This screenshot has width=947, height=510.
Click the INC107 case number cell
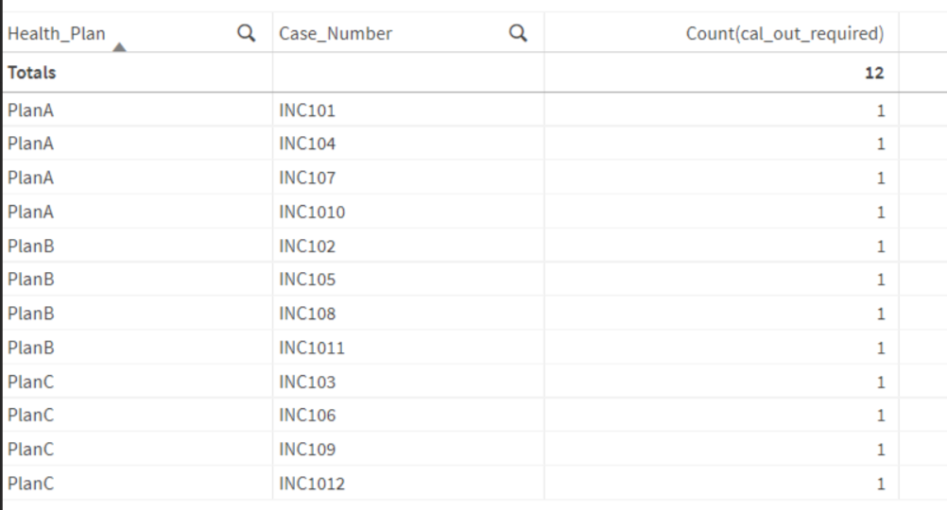point(307,178)
